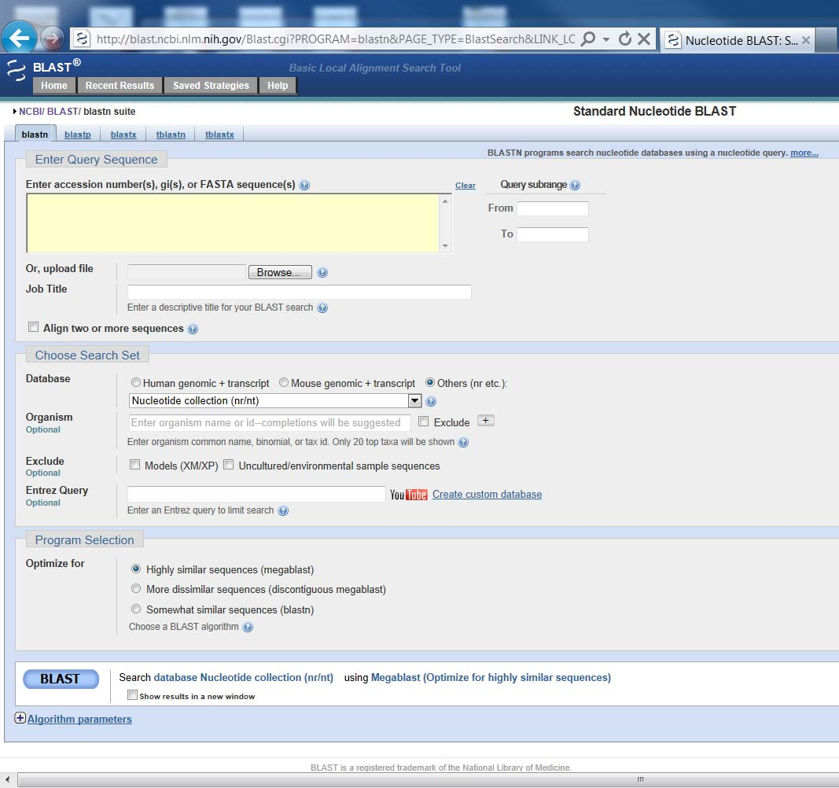Click help icon next to Browse button
This screenshot has width=839, height=788.
[x=322, y=272]
